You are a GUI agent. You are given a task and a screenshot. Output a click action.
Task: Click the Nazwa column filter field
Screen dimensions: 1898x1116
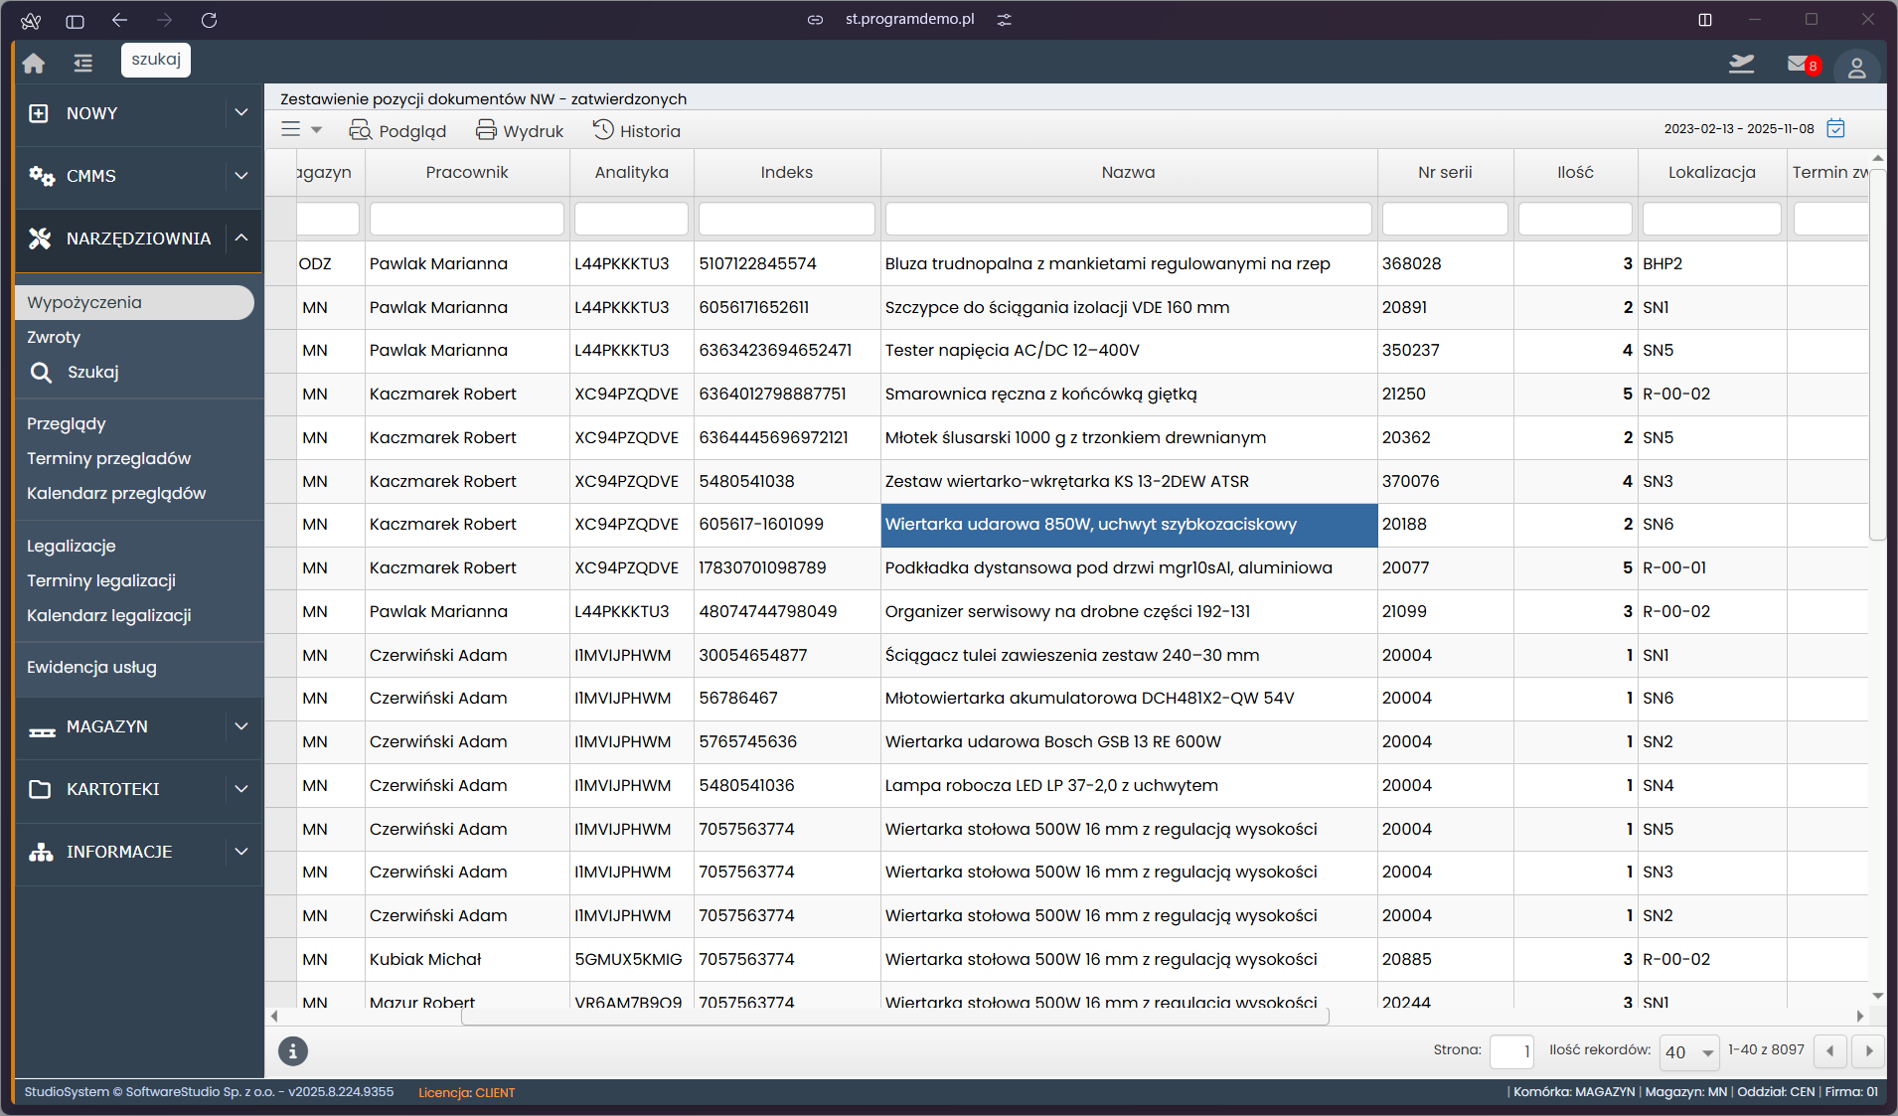[1128, 219]
